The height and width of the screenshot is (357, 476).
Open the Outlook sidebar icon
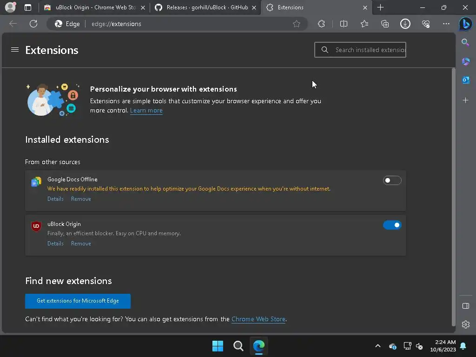point(466,80)
